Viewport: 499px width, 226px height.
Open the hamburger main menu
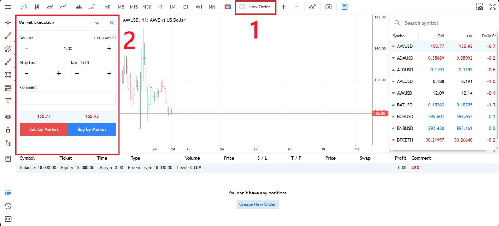(8, 7)
